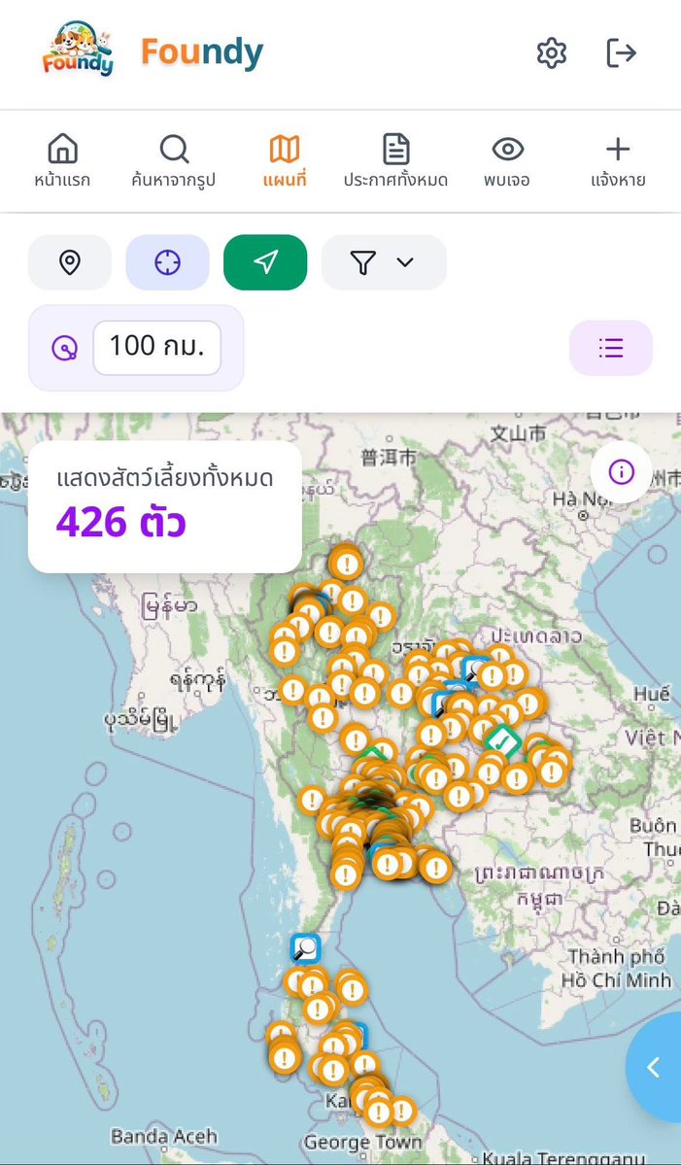
Task: Select the green checkmark found marker
Action: click(503, 740)
